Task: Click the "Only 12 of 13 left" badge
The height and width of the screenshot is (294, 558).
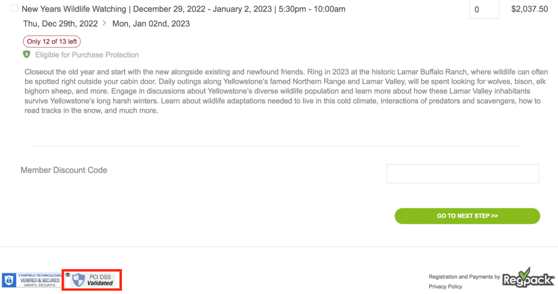Action: 52,41
